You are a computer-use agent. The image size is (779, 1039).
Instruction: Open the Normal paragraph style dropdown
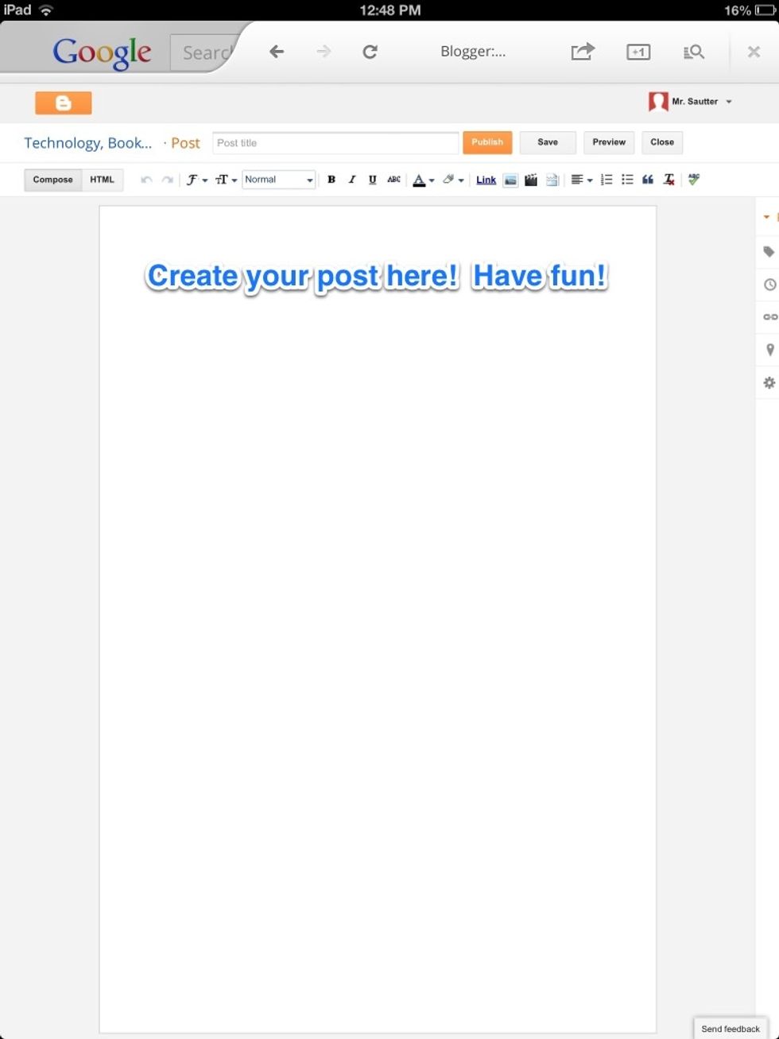pyautogui.click(x=279, y=180)
